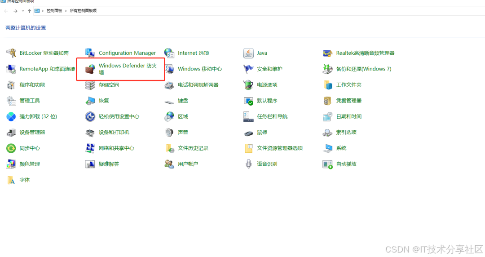Click the 存储空间 disk stack icon

coord(90,85)
